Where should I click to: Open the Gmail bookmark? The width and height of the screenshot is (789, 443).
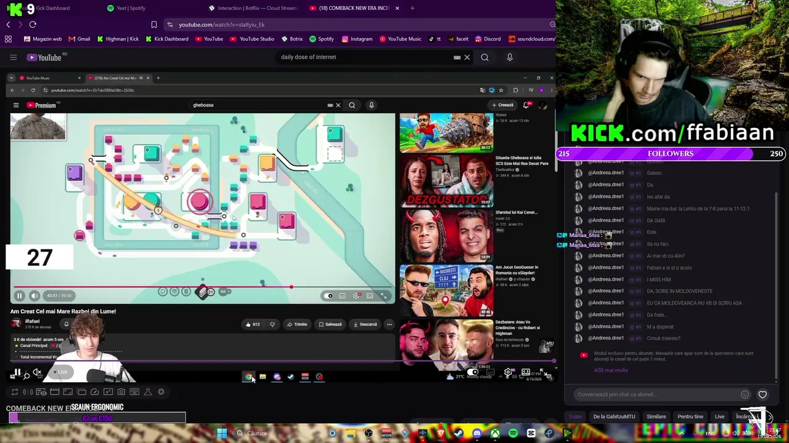80,39
